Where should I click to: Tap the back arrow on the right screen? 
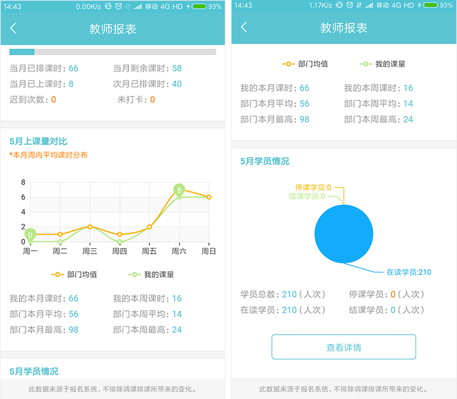tap(244, 27)
